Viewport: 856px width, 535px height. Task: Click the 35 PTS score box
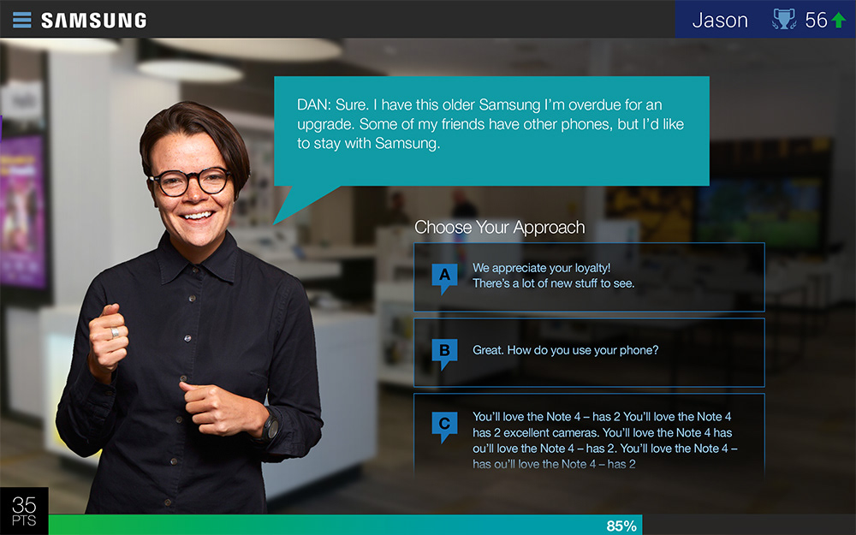(x=24, y=511)
